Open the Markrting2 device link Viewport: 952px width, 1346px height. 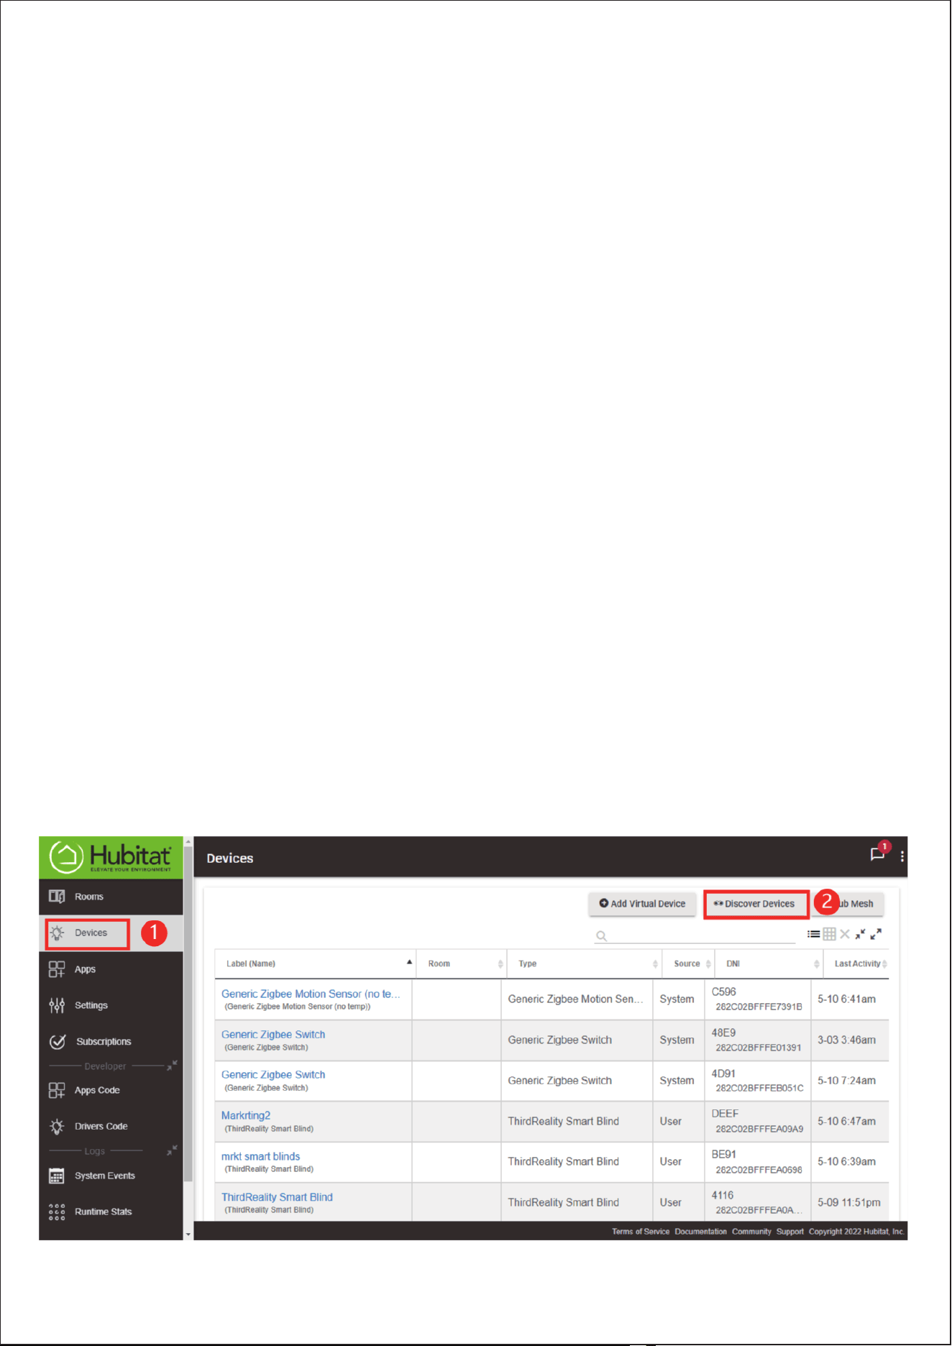point(246,1116)
